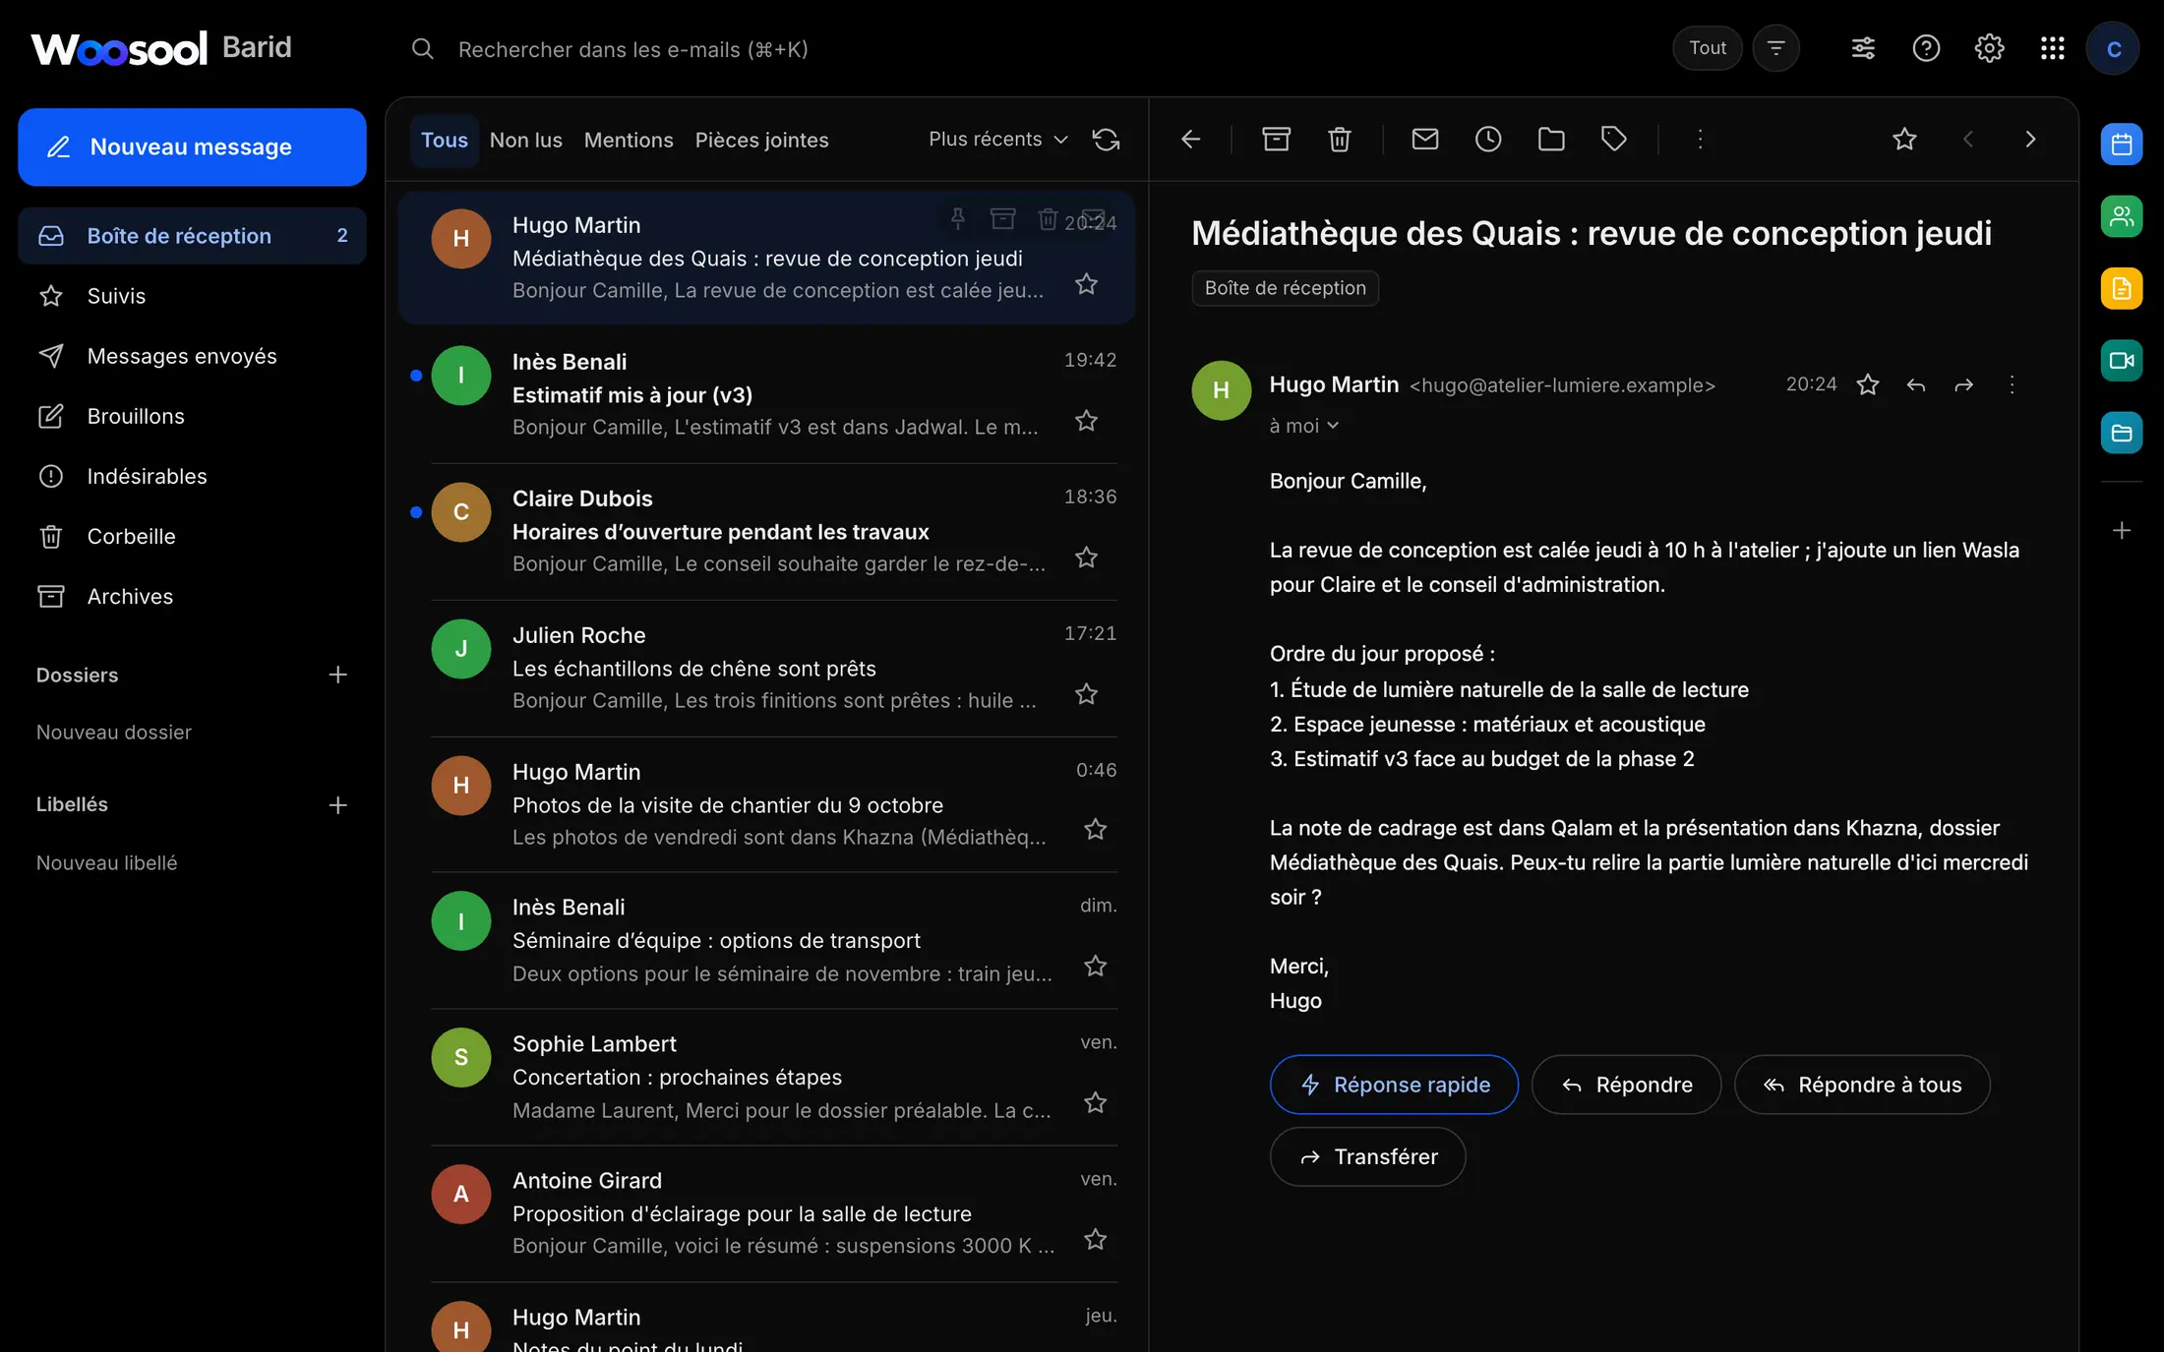This screenshot has height=1352, width=2164.
Task: Open the Tout search scope dropdown
Action: click(1707, 48)
